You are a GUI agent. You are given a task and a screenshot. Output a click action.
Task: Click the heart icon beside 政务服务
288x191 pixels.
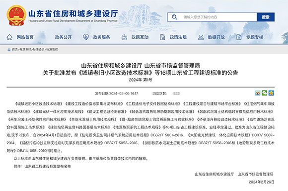click(86, 37)
